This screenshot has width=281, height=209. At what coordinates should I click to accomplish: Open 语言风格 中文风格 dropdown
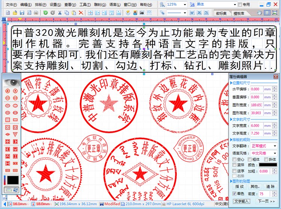[x=275, y=153]
